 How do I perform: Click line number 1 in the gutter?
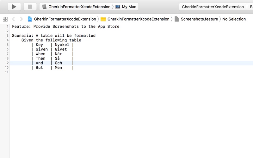click(7, 27)
